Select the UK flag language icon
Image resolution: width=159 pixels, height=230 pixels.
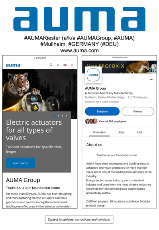[x=65, y=65]
